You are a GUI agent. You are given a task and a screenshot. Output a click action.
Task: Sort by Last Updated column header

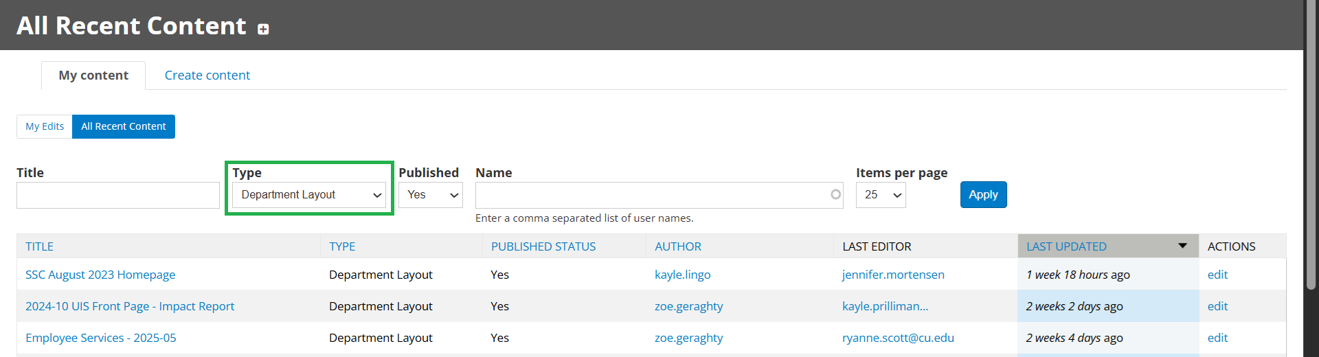(x=1066, y=246)
